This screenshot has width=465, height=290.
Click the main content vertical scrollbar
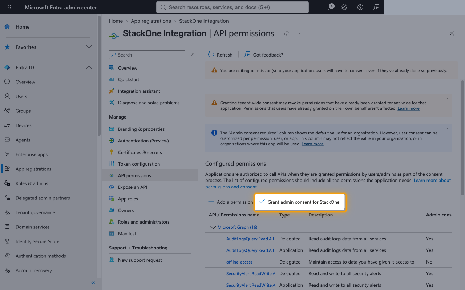(462, 138)
